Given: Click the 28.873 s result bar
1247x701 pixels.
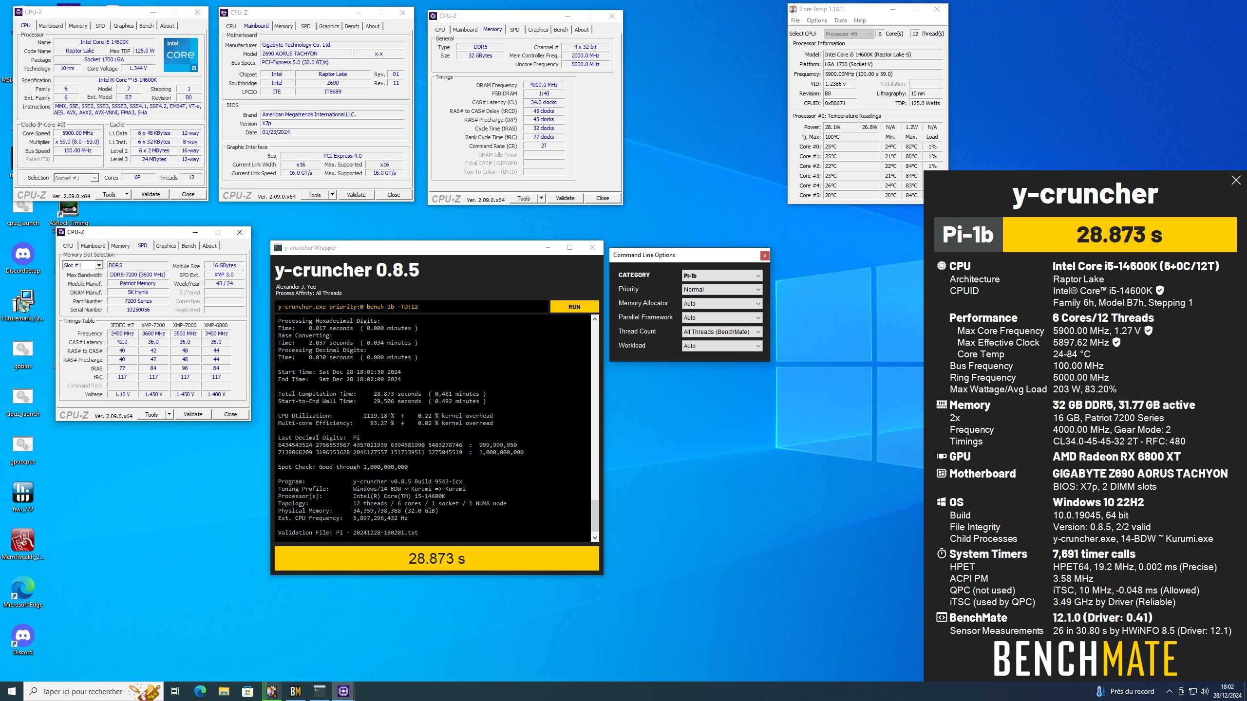Looking at the screenshot, I should [x=437, y=558].
